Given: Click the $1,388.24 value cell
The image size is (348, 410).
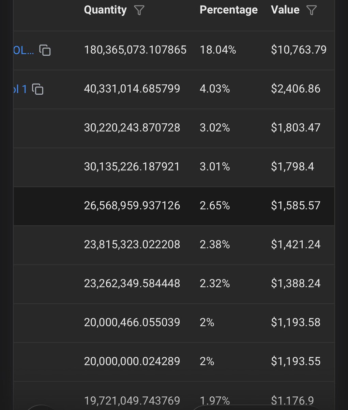Looking at the screenshot, I should click(296, 284).
